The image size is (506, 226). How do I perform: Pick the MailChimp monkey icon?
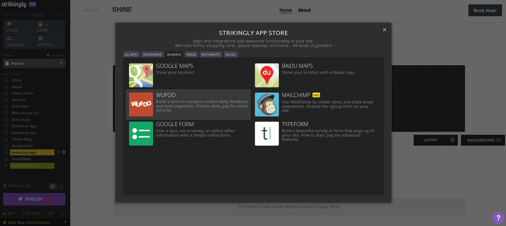click(266, 104)
